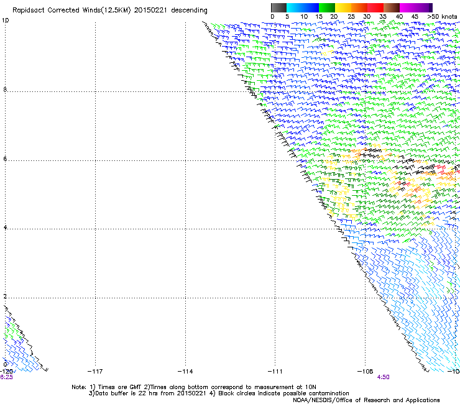The height and width of the screenshot is (404, 460).
Task: Click the latitude axis label '6'
Action: (5, 158)
